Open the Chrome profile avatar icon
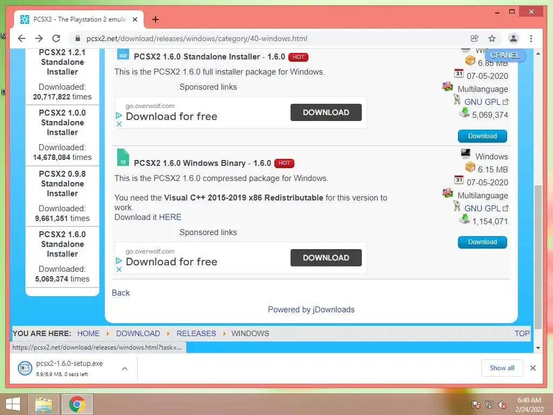 coord(514,38)
